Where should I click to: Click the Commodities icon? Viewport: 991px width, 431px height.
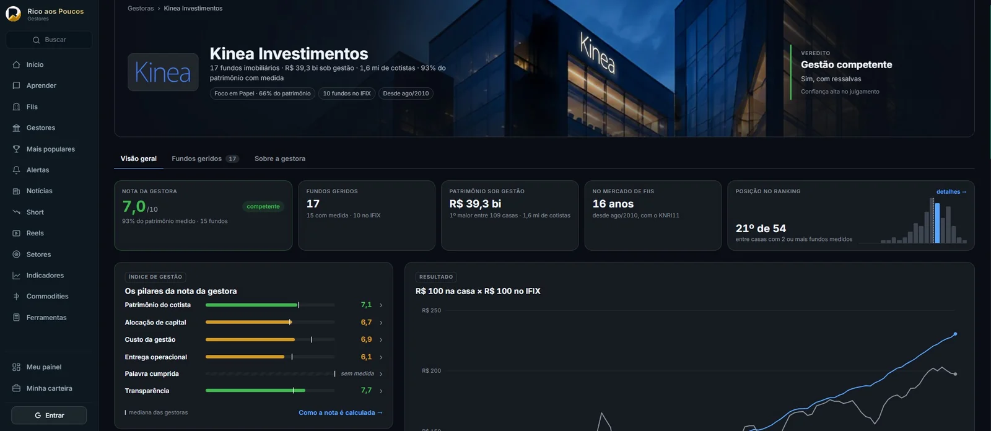17,296
